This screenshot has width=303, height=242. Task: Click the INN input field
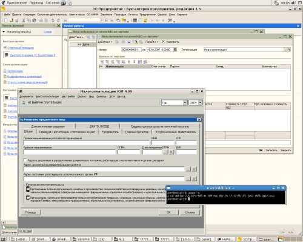[x=163, y=143]
